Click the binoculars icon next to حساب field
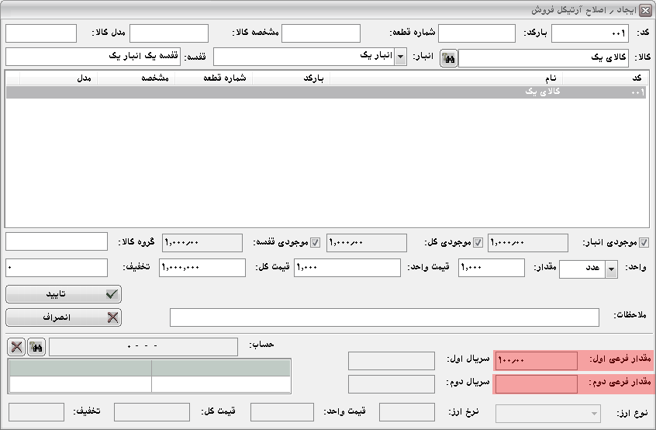This screenshot has width=656, height=430. pos(36,347)
